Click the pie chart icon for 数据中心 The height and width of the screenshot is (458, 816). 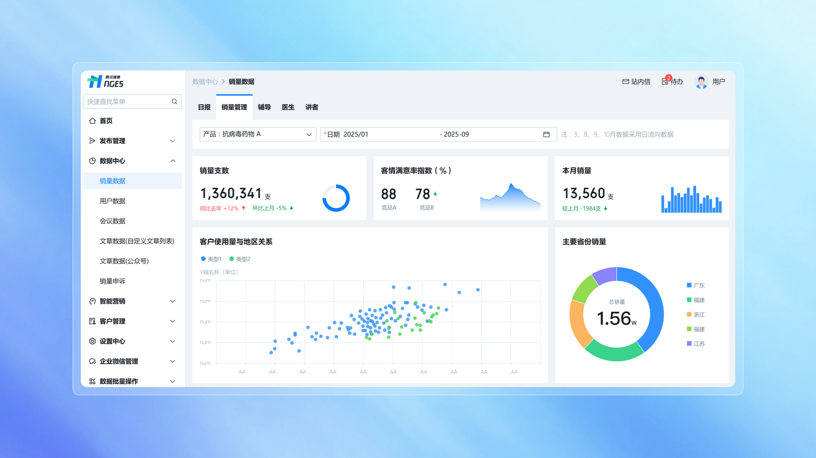tap(92, 161)
